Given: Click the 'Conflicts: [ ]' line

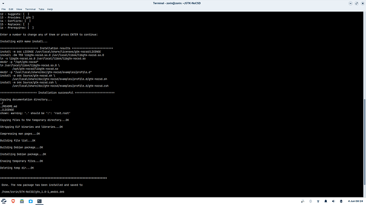Looking at the screenshot, I should coord(15,21).
